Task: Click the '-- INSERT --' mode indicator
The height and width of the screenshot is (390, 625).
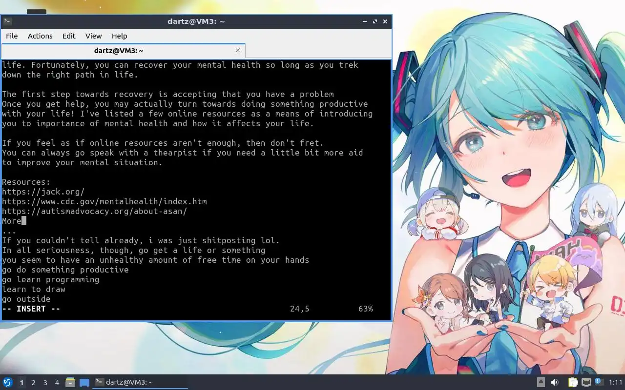Action: coord(31,309)
